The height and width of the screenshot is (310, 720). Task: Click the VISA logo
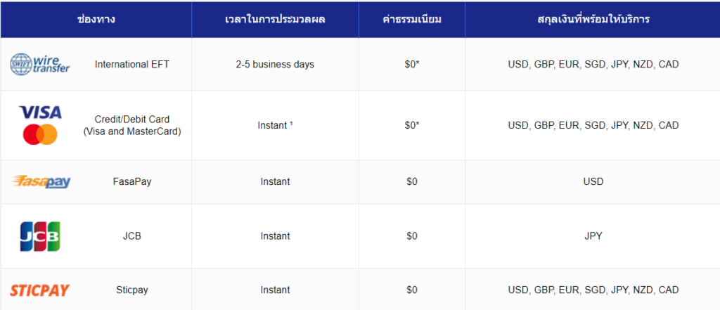40,112
